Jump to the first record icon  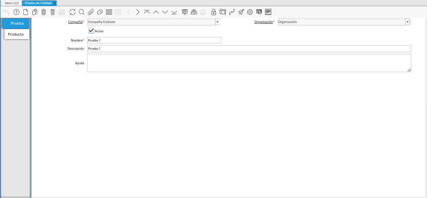[147, 12]
